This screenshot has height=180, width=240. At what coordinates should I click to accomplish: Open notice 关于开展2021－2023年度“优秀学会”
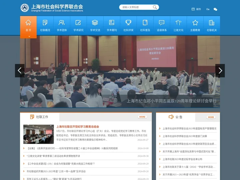tap(189, 174)
